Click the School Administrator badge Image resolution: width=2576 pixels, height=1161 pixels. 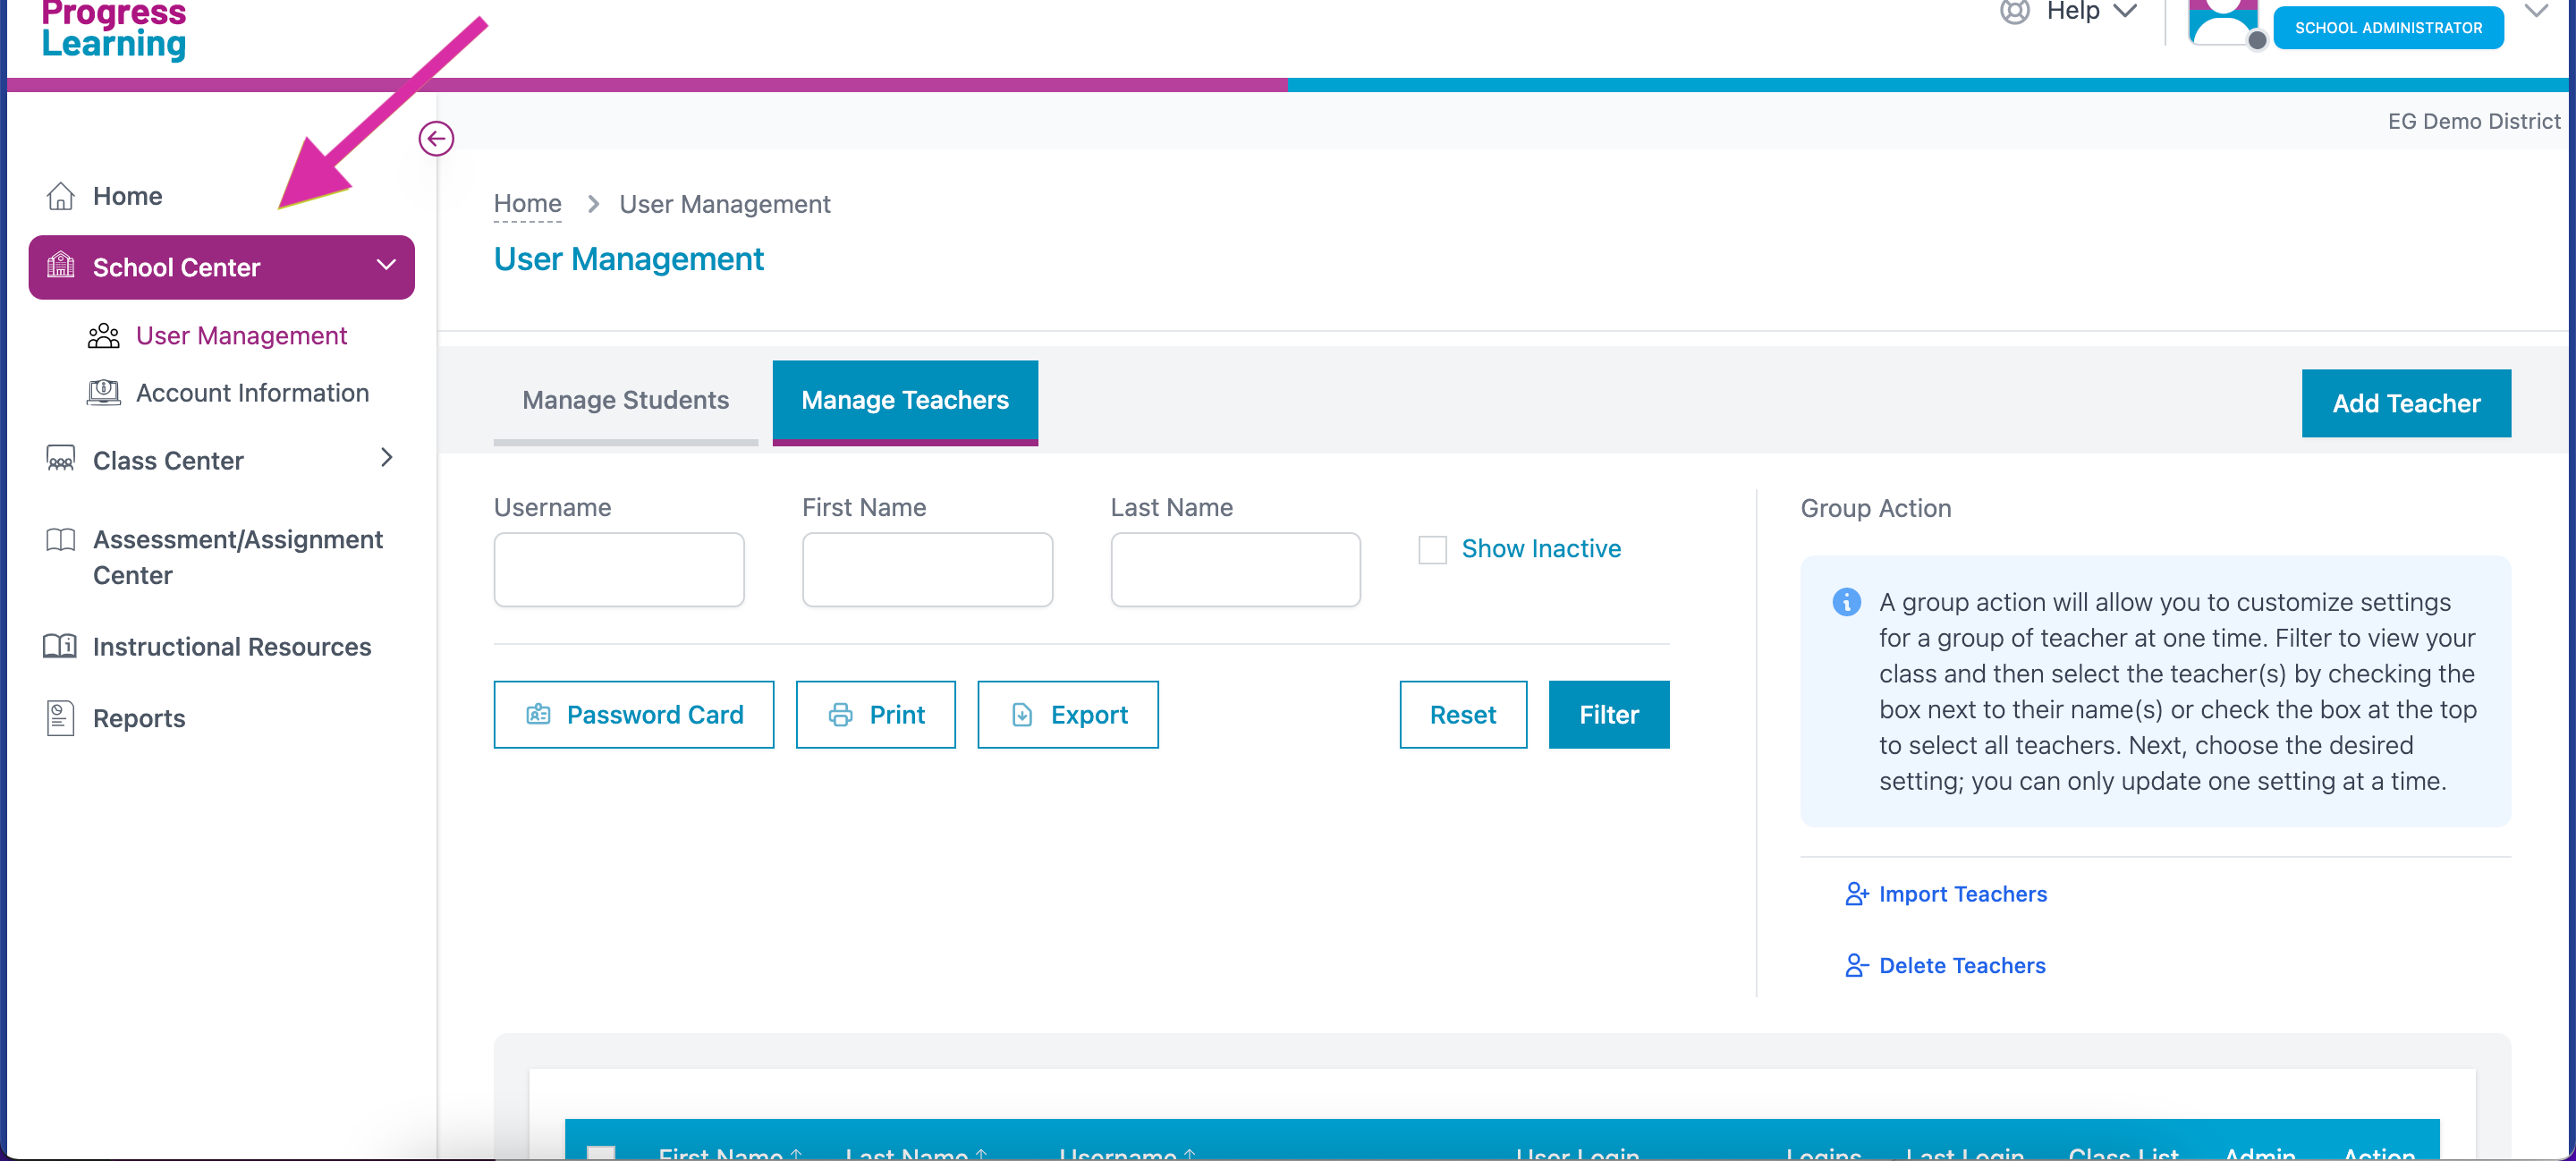[2388, 28]
